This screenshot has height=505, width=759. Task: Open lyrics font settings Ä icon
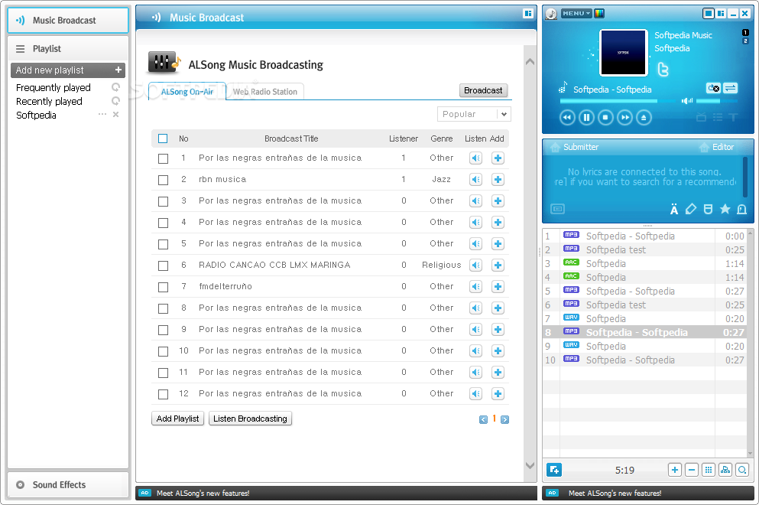point(674,210)
